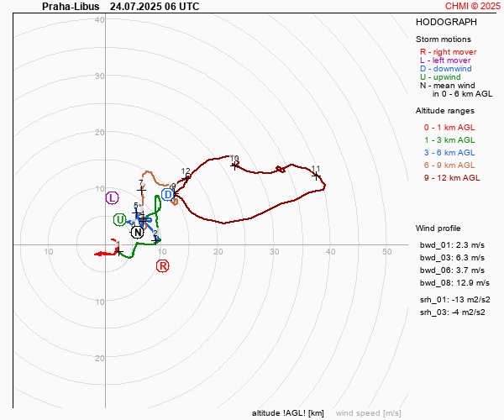Click the bwd_03: 6.3 m/s value
Viewport: 504px width, 420px height.
pyautogui.click(x=452, y=258)
